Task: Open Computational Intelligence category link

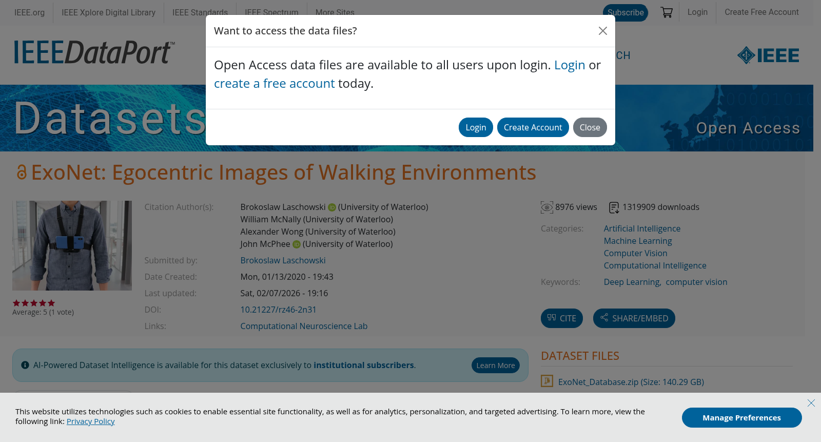Action: [x=655, y=265]
